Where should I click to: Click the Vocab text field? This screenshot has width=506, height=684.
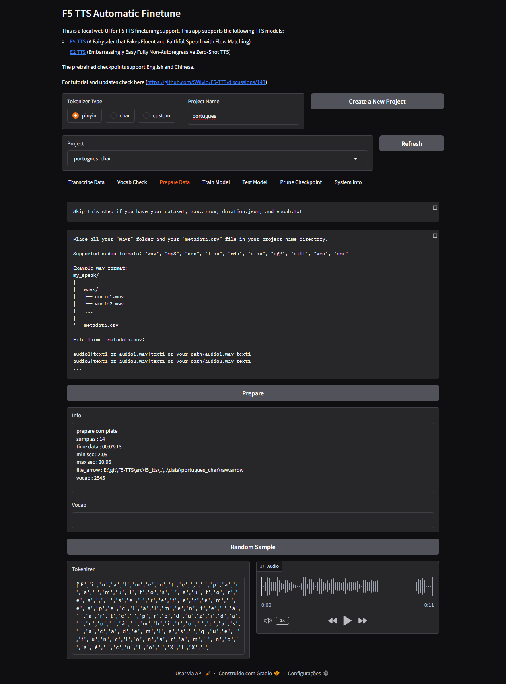[253, 520]
